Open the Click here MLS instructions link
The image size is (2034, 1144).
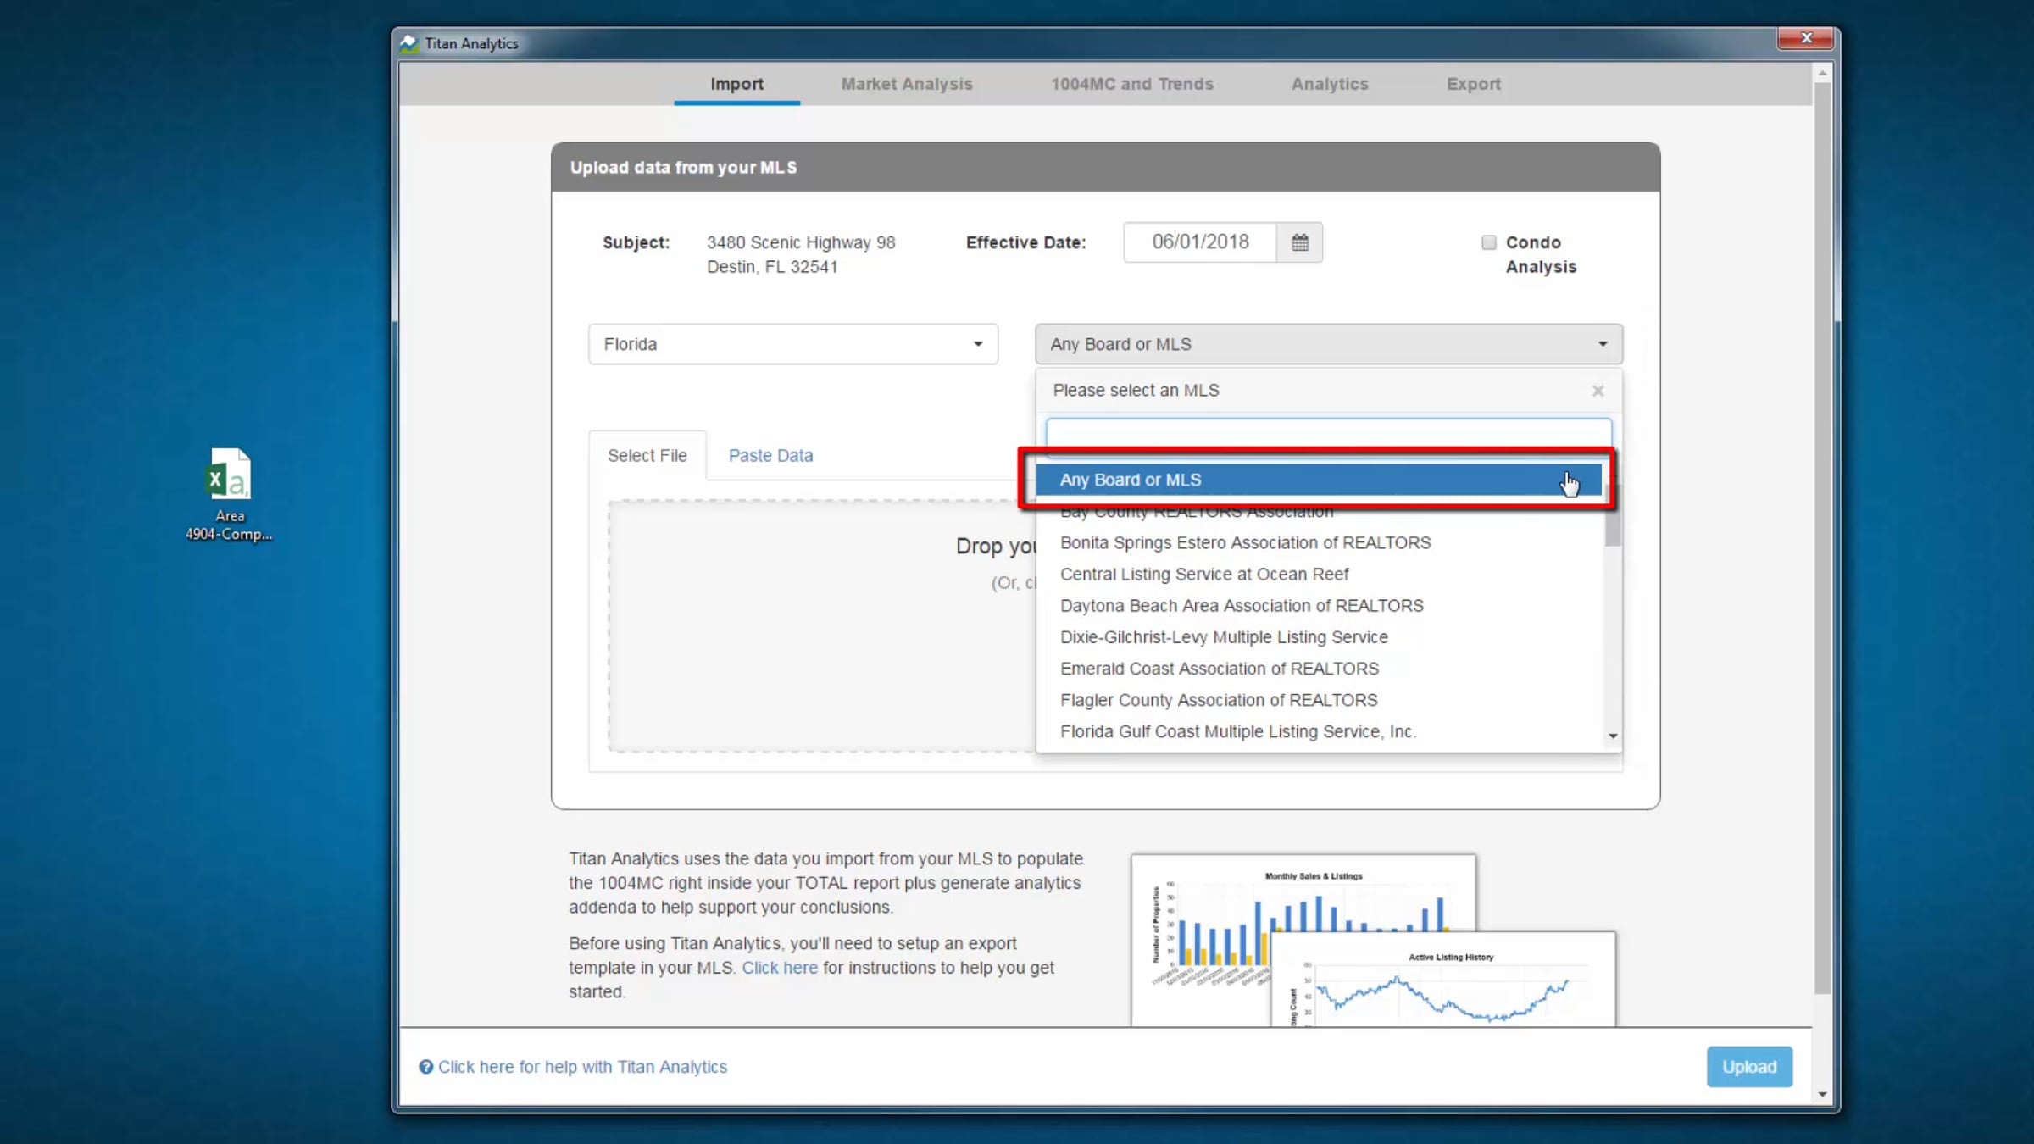coord(779,968)
